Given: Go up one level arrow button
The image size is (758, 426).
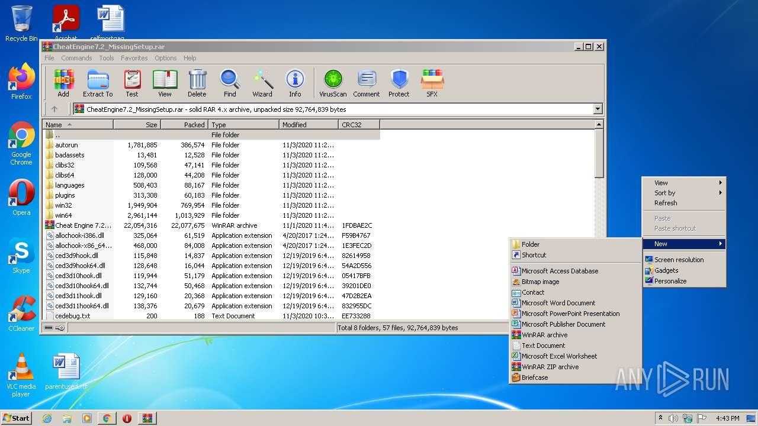Looking at the screenshot, I should (x=54, y=109).
